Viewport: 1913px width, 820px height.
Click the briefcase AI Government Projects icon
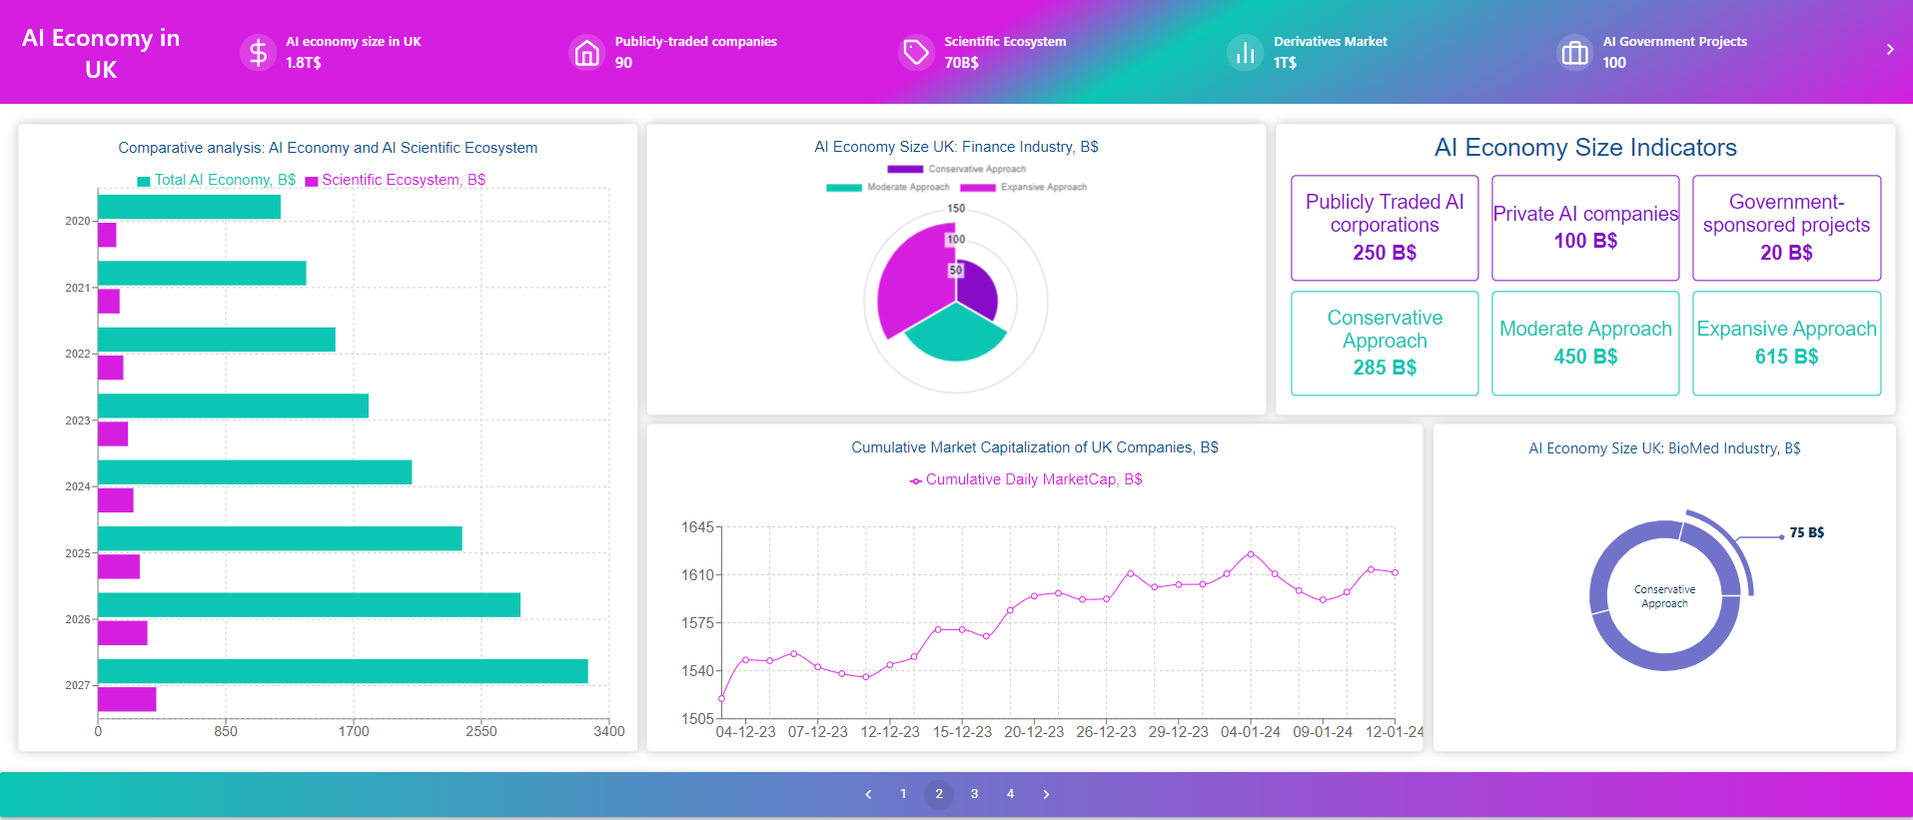point(1574,52)
